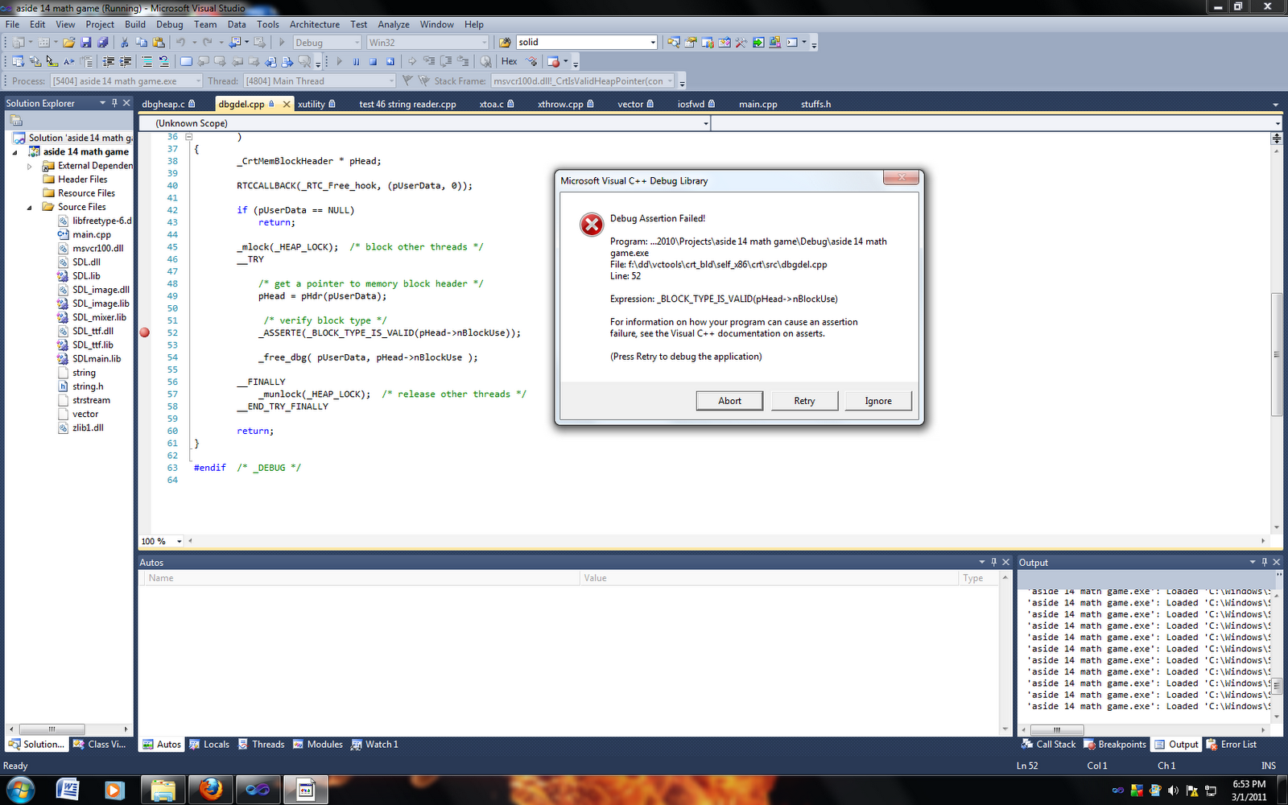Launch Firefox from the Windows taskbar

(x=211, y=790)
